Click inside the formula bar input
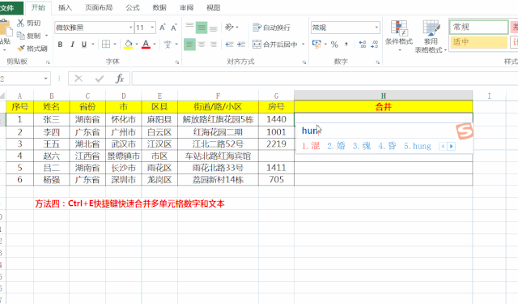518x304 pixels. (x=325, y=79)
